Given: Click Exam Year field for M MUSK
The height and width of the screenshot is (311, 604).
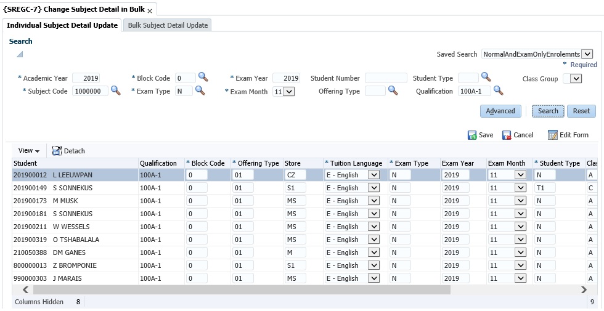Looking at the screenshot, I should tap(455, 201).
